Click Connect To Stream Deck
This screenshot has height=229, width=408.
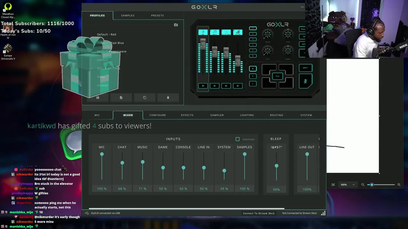click(259, 213)
